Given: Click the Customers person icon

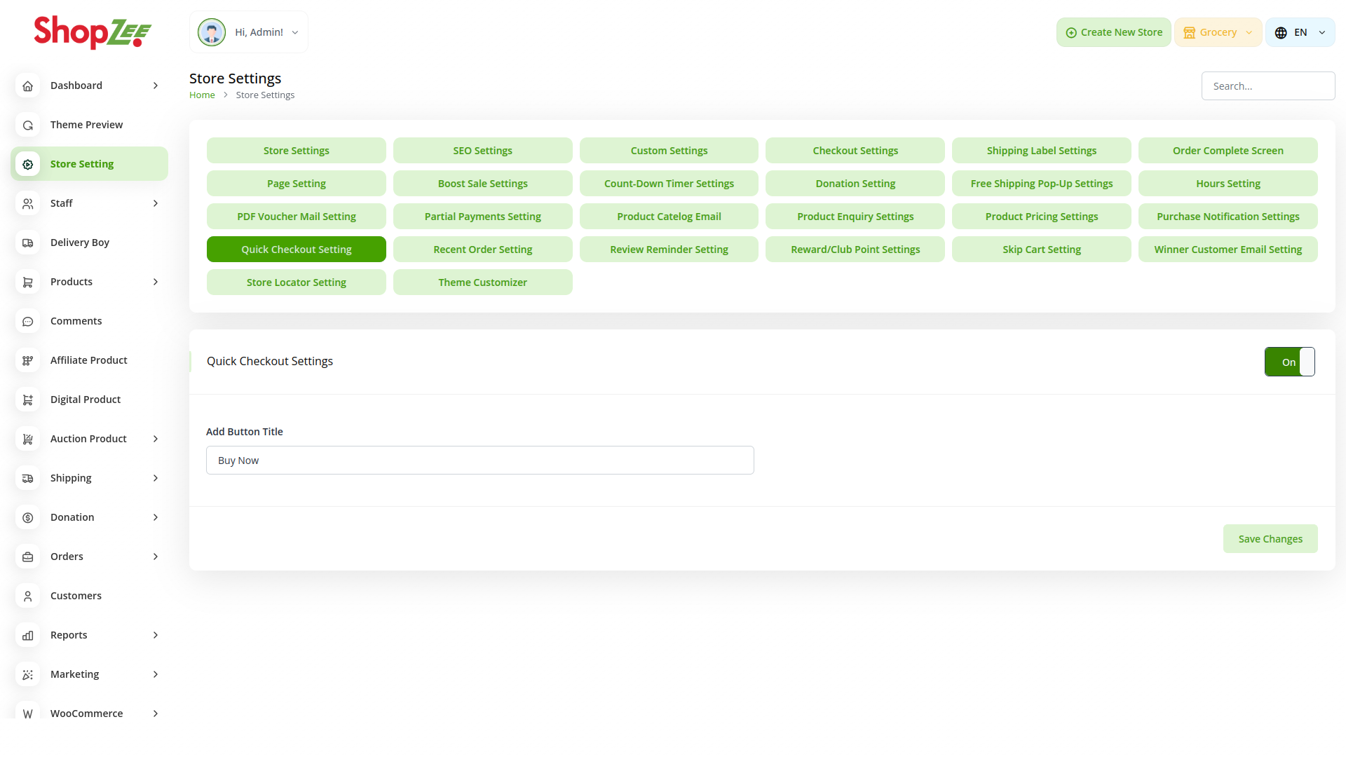Looking at the screenshot, I should click(27, 596).
